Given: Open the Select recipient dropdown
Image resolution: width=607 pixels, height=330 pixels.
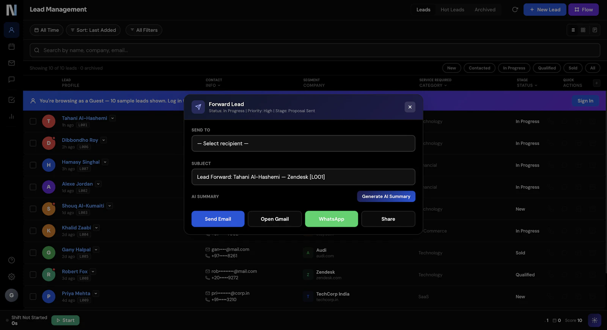Looking at the screenshot, I should [x=303, y=144].
